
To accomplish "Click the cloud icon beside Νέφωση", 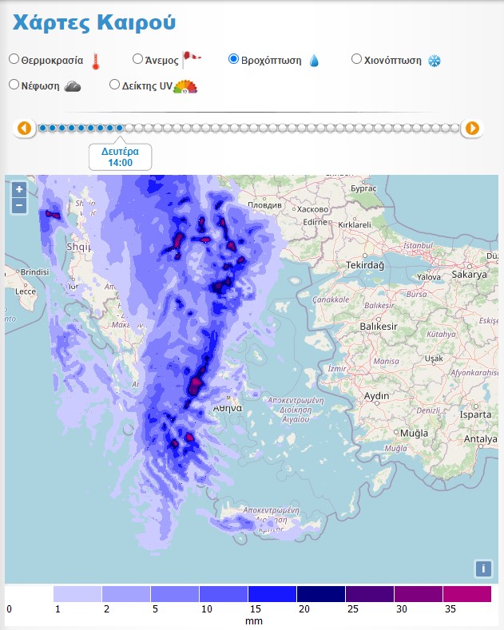I will 73,86.
